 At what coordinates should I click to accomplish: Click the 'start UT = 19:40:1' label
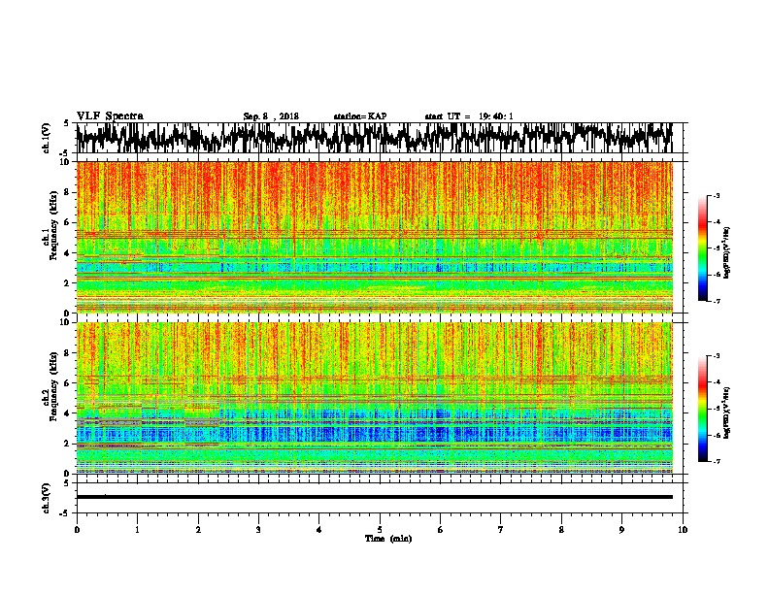469,116
